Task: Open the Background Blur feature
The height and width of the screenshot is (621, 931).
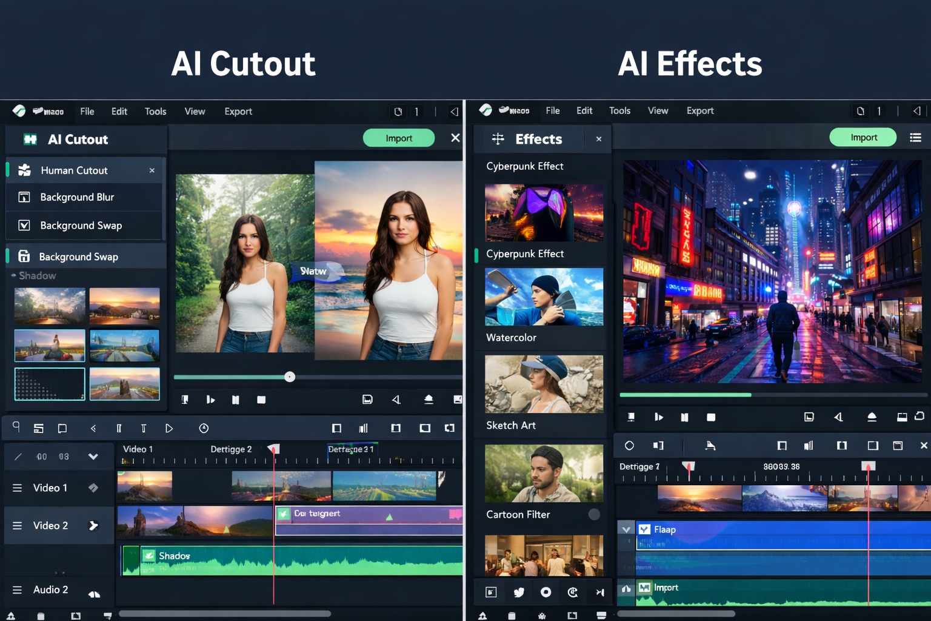Action: [77, 197]
